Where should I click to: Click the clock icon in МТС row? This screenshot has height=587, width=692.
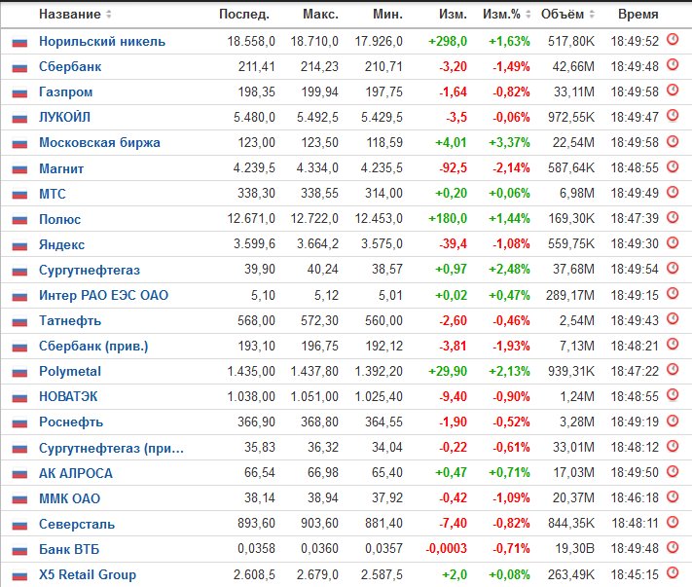[673, 192]
